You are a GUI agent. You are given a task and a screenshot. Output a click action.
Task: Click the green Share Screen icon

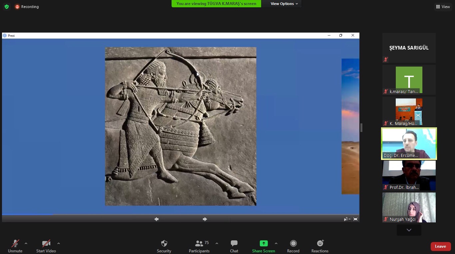click(x=263, y=244)
